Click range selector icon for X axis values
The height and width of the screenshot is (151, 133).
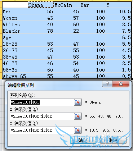tap(77, 116)
